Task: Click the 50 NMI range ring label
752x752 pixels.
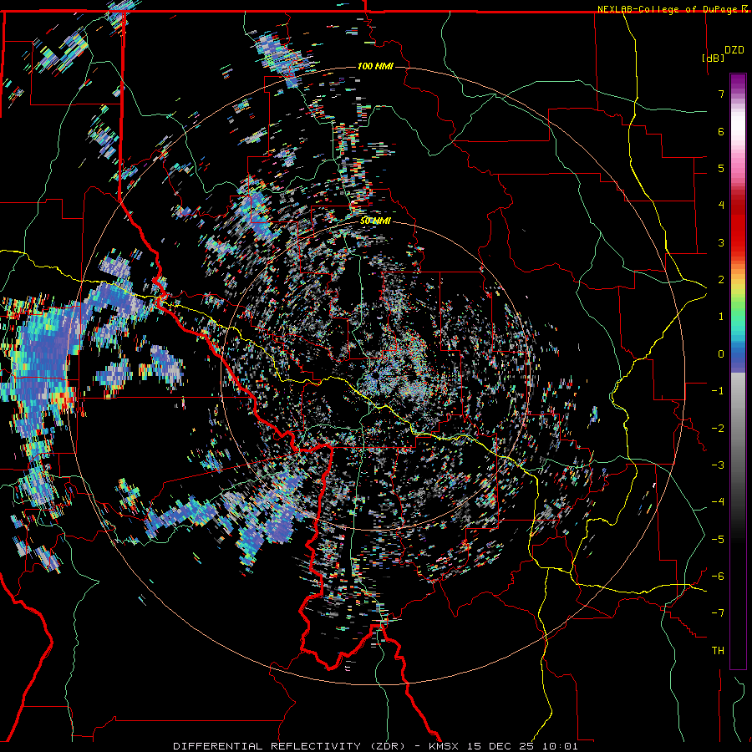Action: [x=375, y=221]
